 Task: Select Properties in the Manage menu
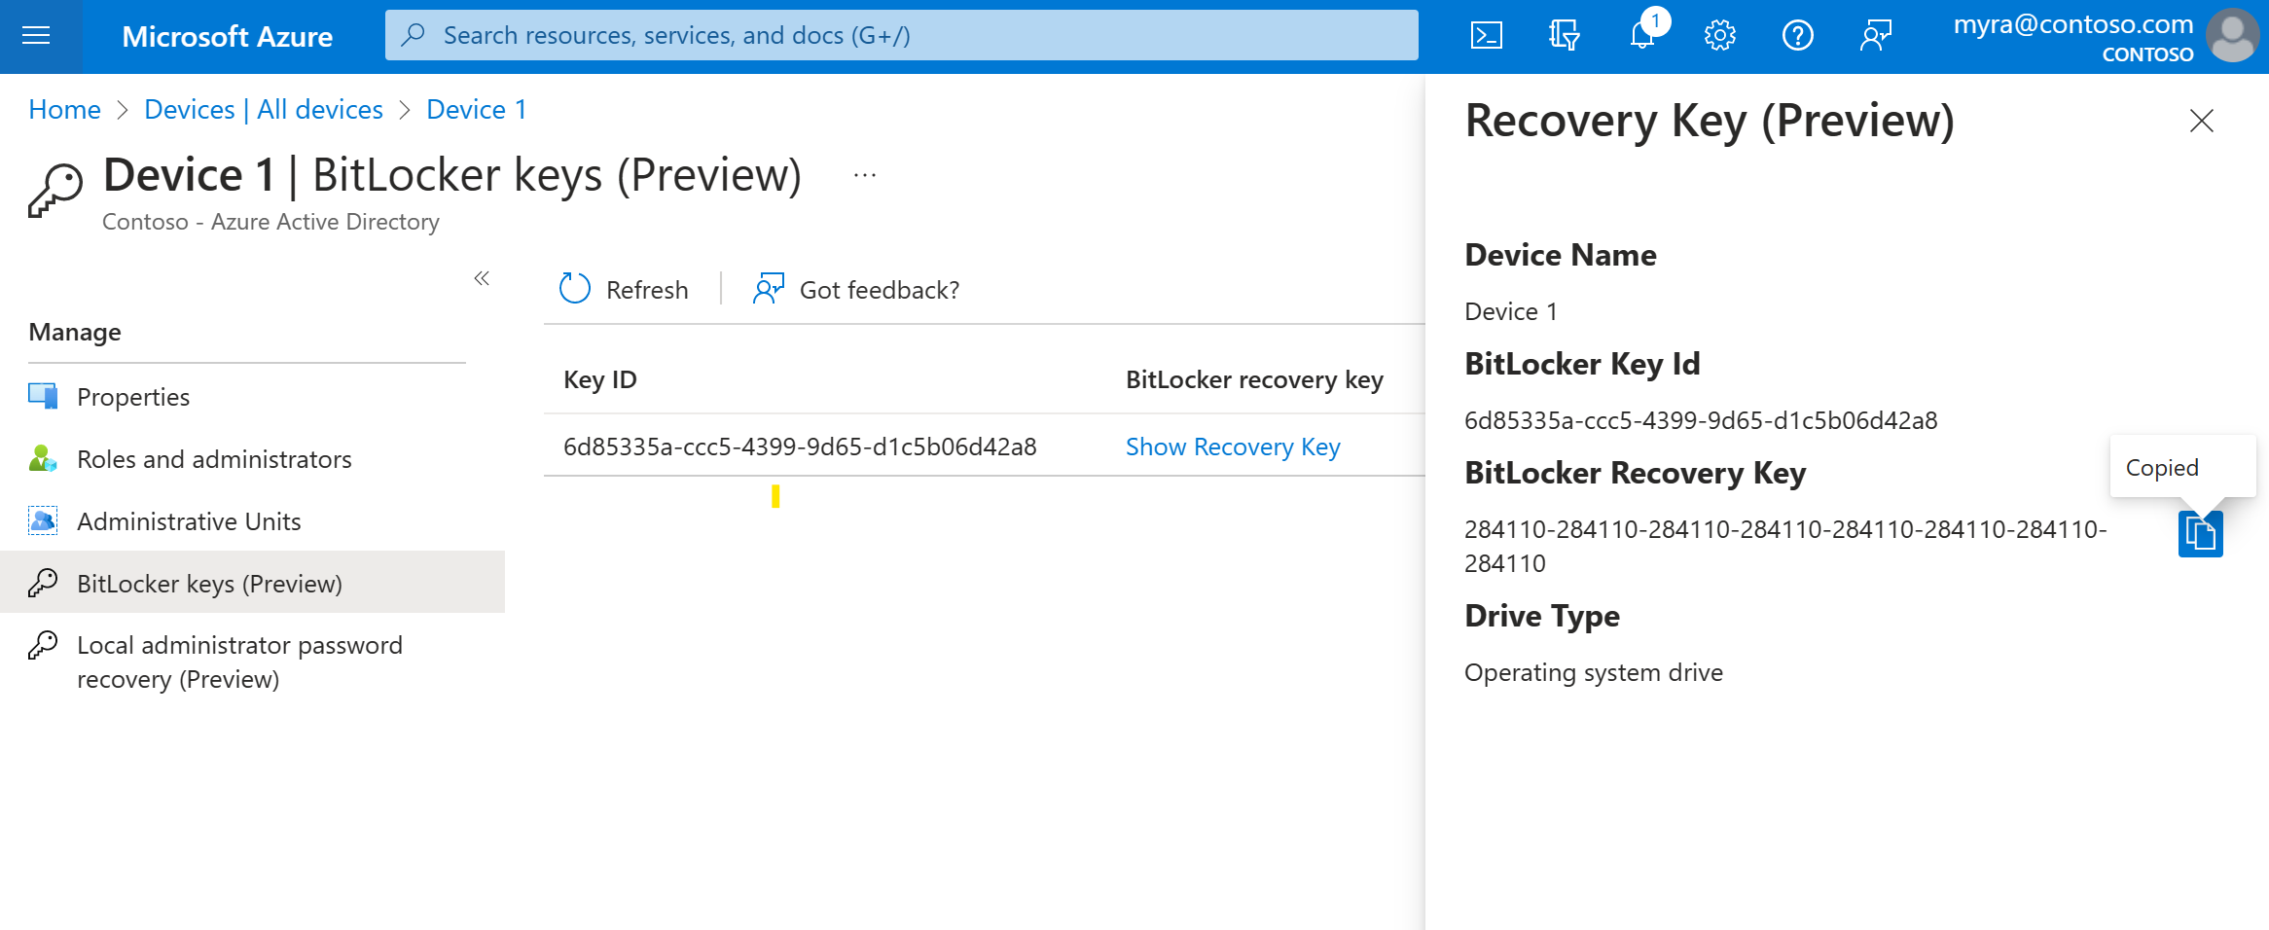pyautogui.click(x=133, y=396)
